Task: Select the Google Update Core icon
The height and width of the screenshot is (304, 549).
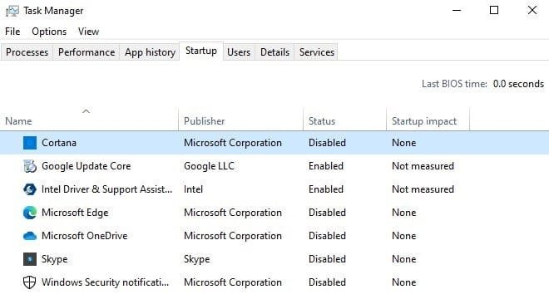Action: tap(30, 166)
